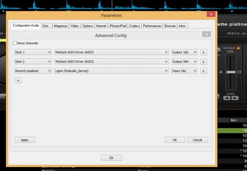Open the Record Loopback source dropdown

(x=33, y=71)
